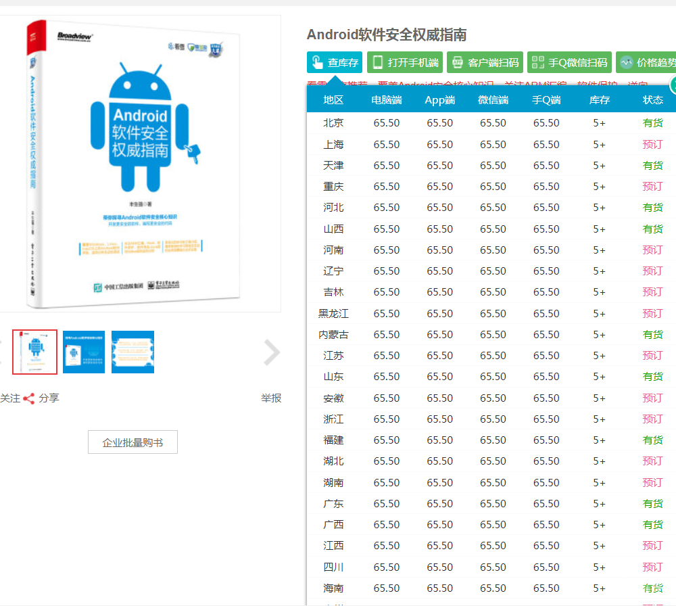Click the 河北 region cell

coord(333,208)
